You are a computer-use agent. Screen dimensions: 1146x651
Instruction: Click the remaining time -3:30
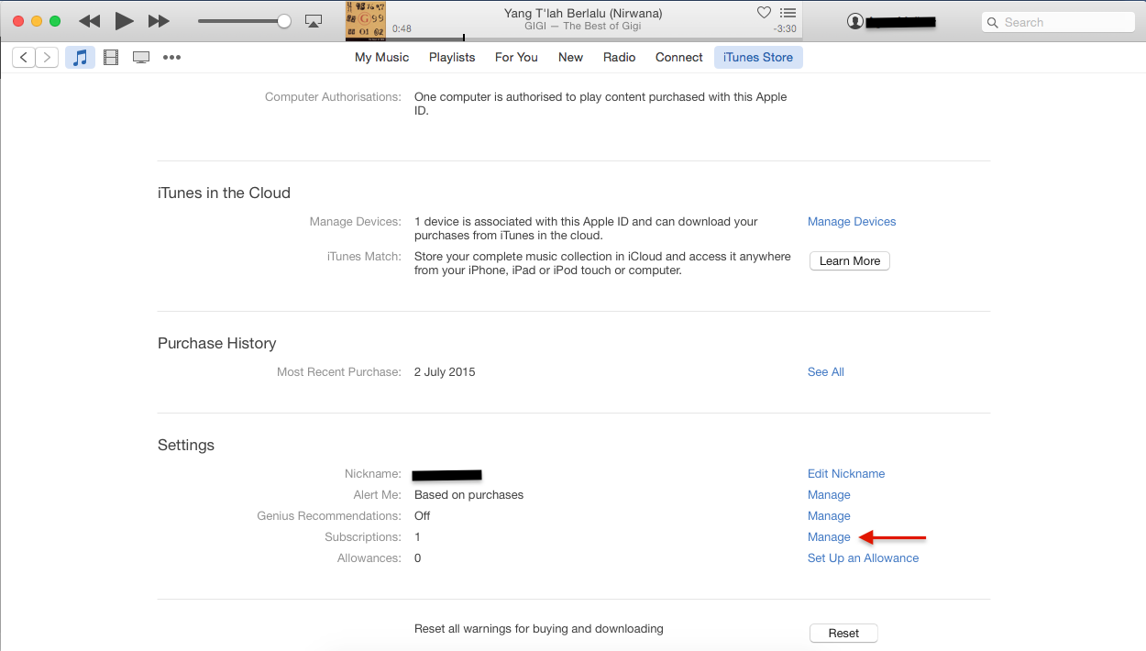pyautogui.click(x=785, y=28)
